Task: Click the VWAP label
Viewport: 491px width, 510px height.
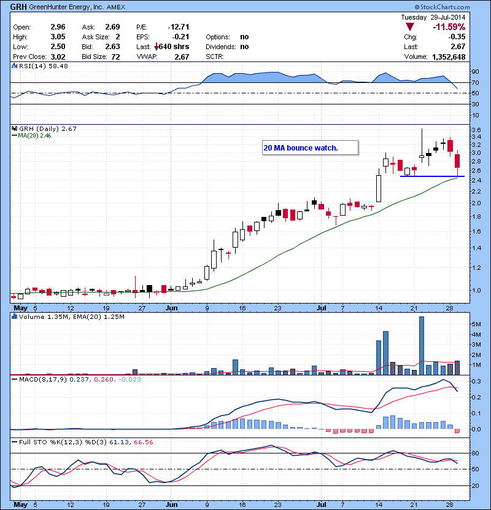Action: [x=147, y=57]
